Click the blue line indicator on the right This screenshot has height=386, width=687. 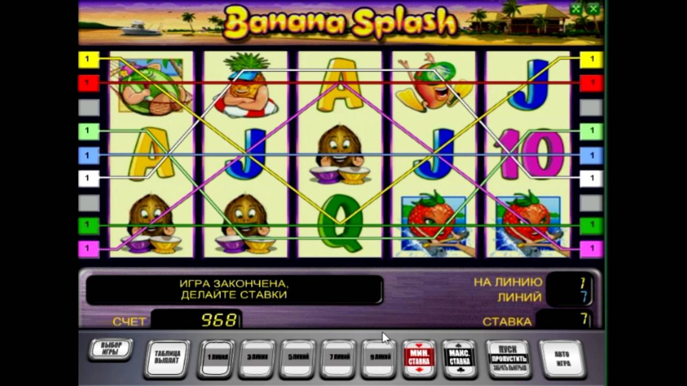(591, 155)
